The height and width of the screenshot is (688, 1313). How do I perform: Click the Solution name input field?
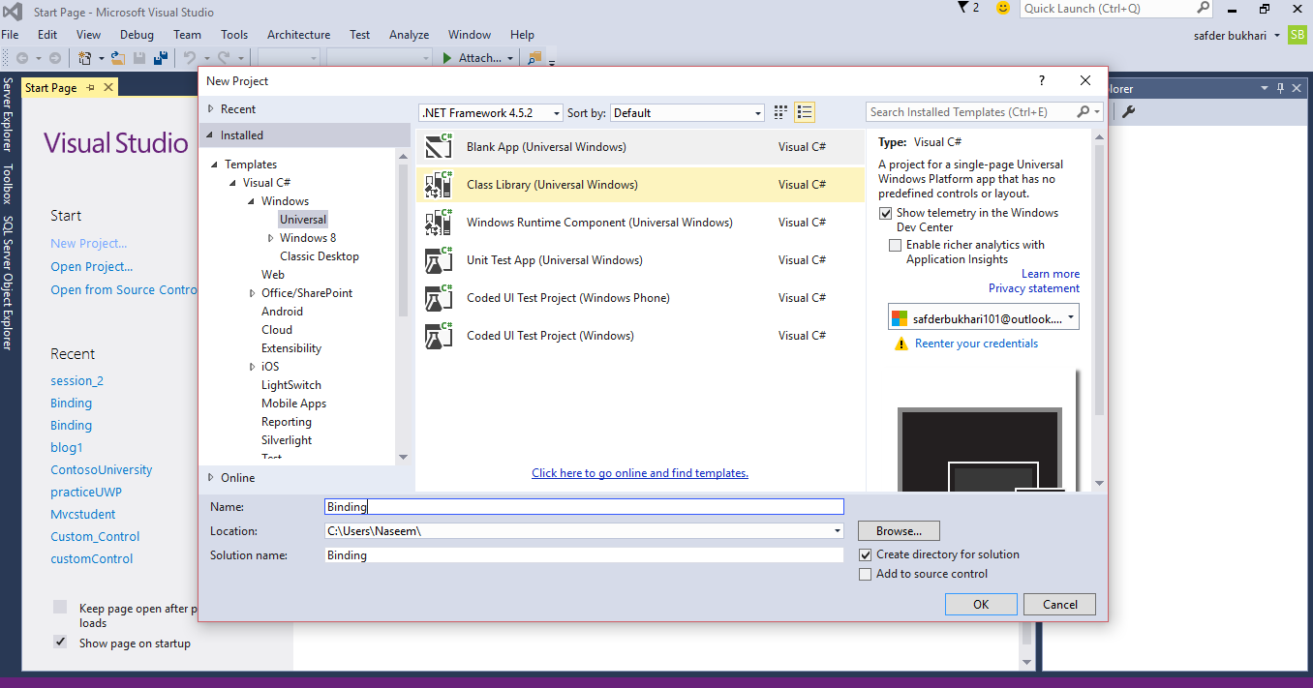[x=584, y=555]
